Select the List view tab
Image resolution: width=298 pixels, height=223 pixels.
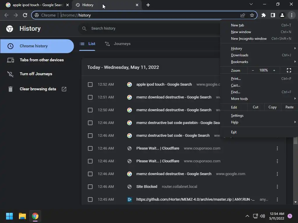coord(87,44)
